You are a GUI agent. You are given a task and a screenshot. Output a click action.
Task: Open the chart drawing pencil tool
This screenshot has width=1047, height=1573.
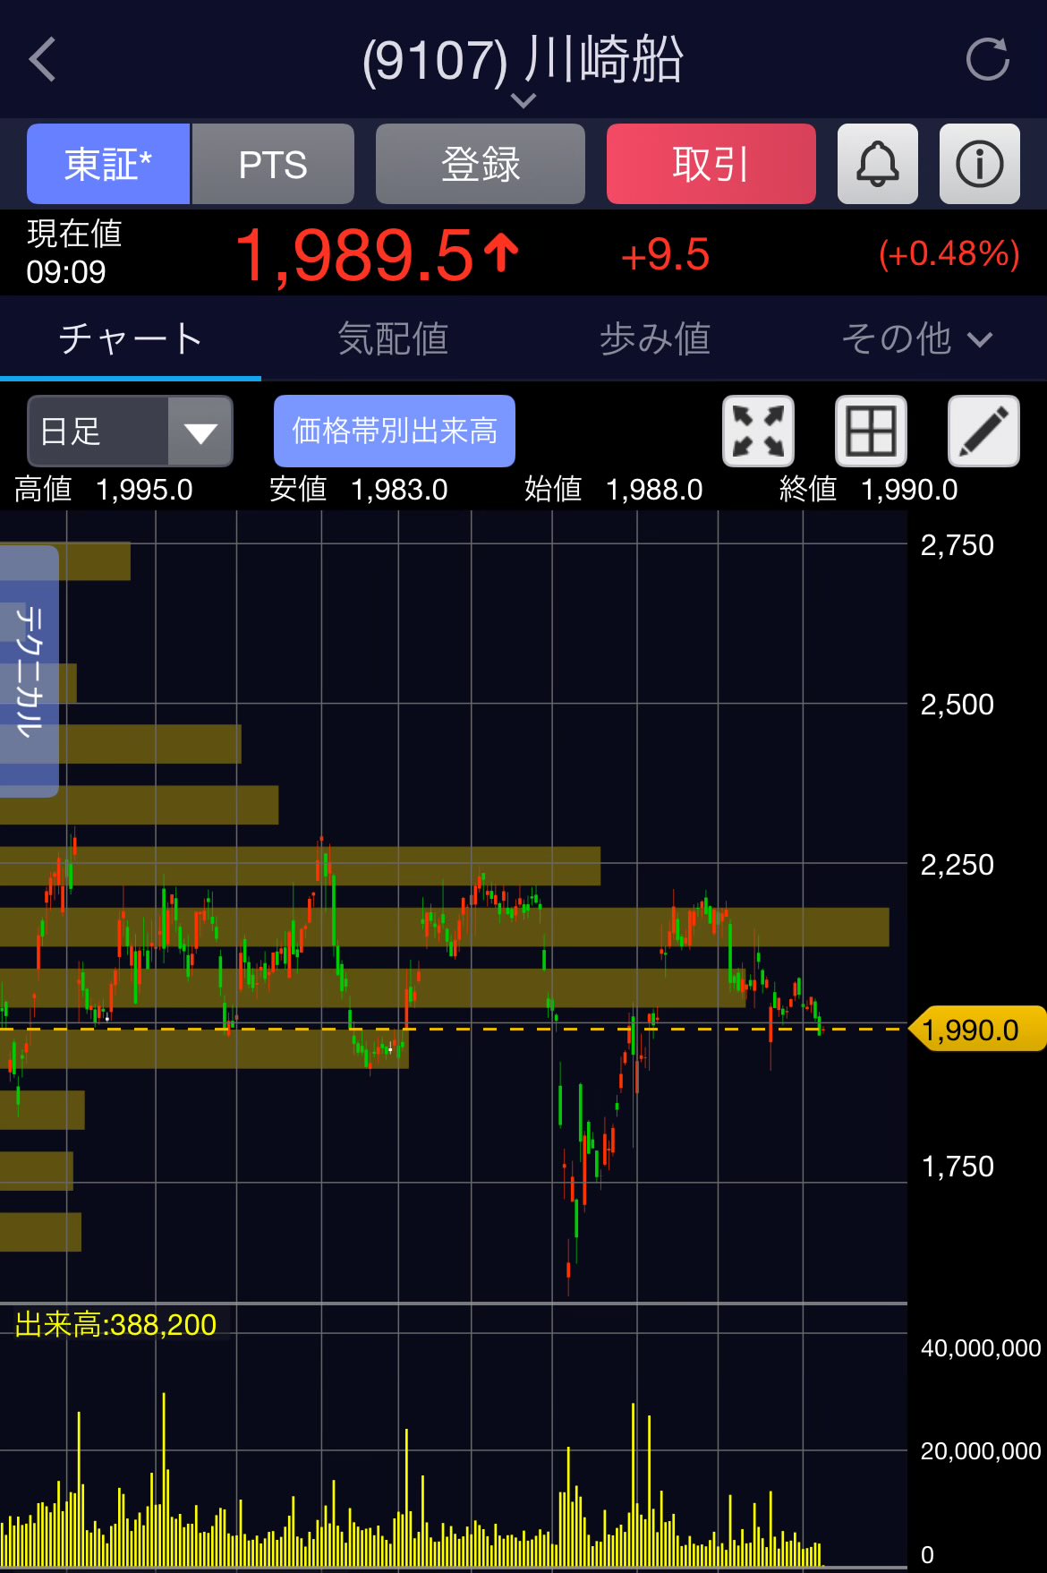tap(983, 431)
